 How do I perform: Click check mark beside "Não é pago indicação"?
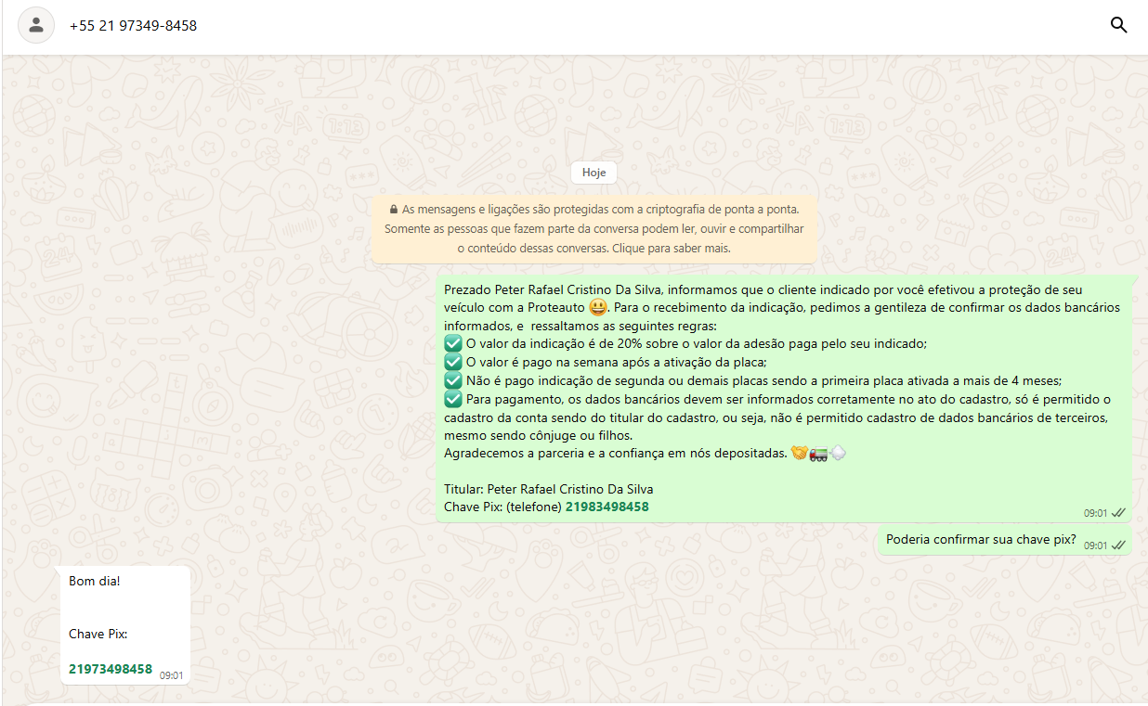point(453,380)
